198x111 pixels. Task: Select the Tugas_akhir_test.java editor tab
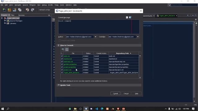click(167, 16)
